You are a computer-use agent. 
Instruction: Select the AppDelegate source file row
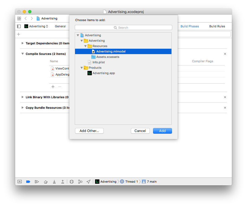[60, 74]
